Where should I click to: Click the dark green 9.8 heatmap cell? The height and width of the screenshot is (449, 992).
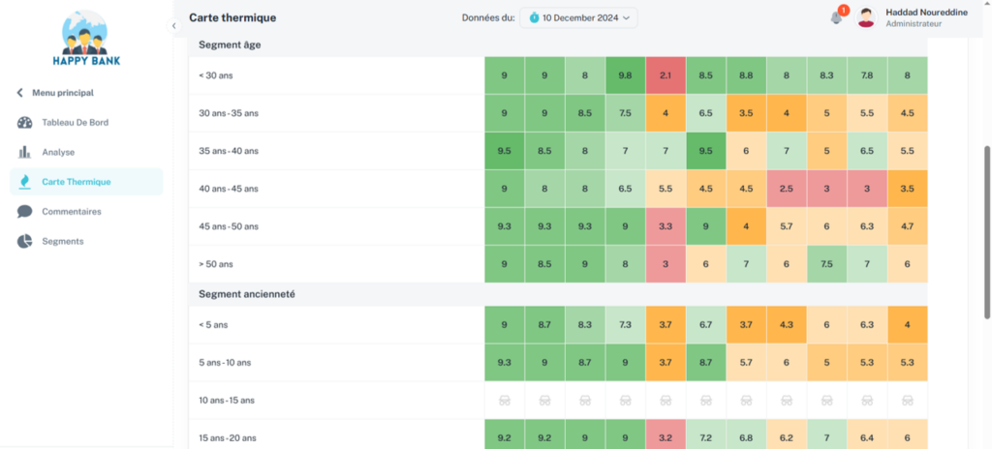click(x=625, y=75)
